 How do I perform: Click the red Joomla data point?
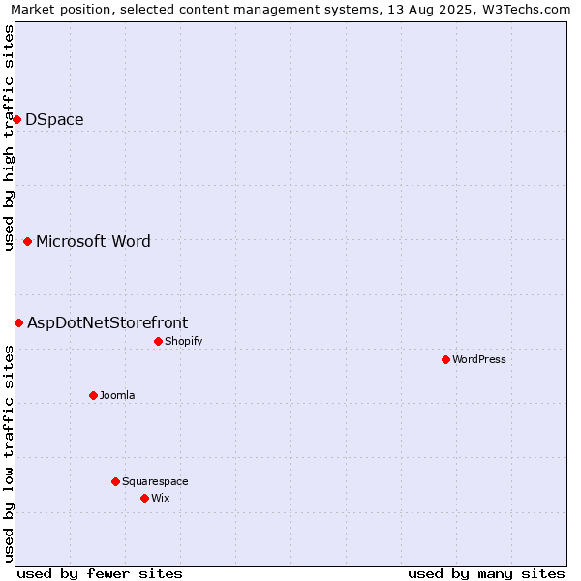pos(93,396)
